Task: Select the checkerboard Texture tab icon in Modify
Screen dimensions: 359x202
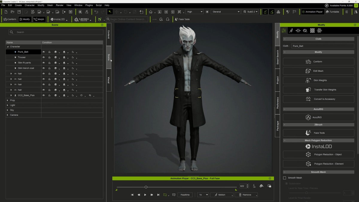Action: click(312, 31)
